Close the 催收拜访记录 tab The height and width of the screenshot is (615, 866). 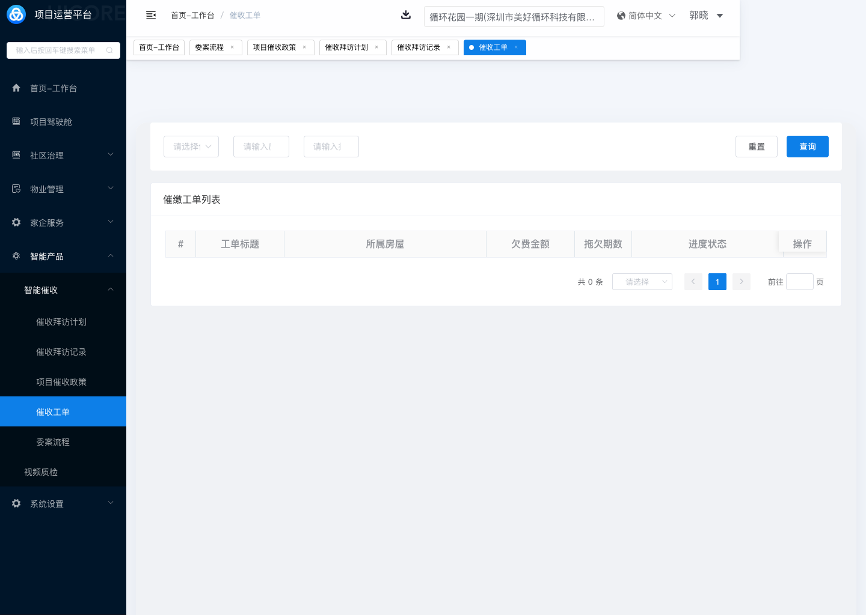[x=449, y=47]
